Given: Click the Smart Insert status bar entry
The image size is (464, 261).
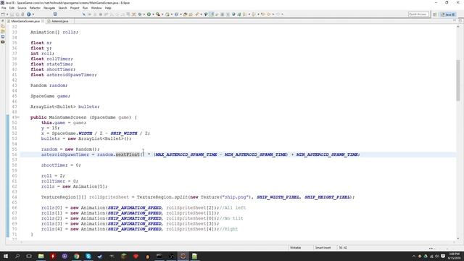Looking at the screenshot, I should point(323,248).
